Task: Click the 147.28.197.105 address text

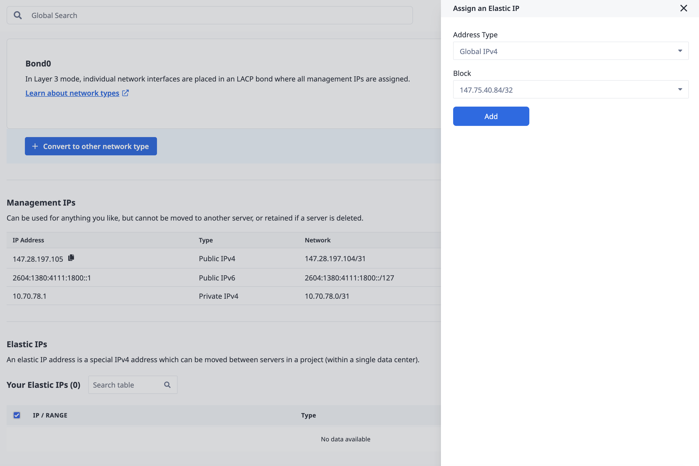Action: (x=38, y=259)
